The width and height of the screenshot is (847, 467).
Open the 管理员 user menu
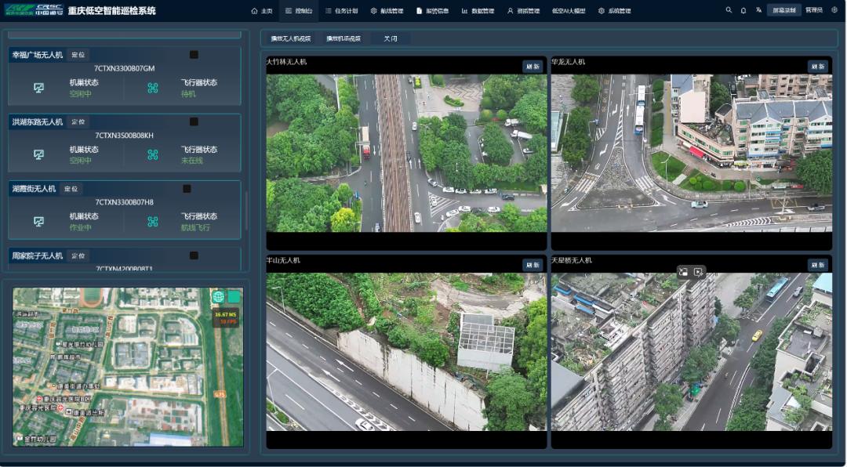click(814, 10)
